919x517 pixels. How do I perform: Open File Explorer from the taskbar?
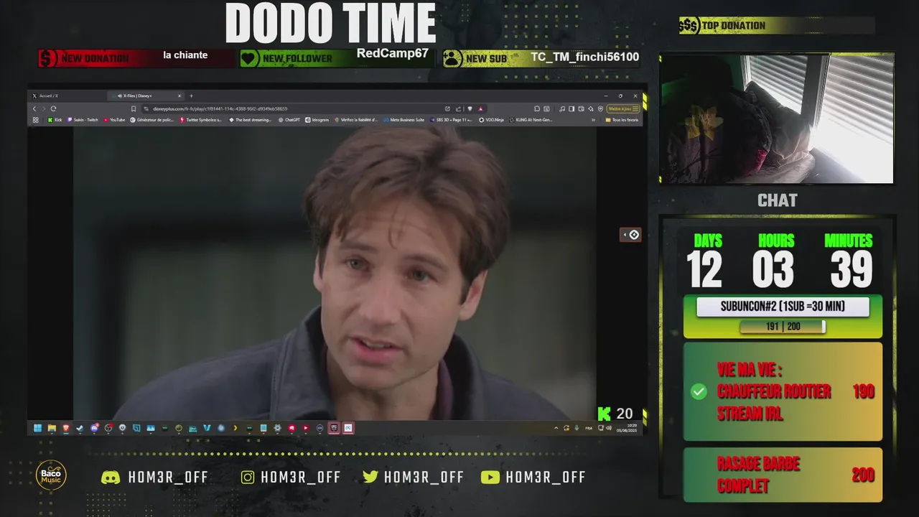click(52, 428)
